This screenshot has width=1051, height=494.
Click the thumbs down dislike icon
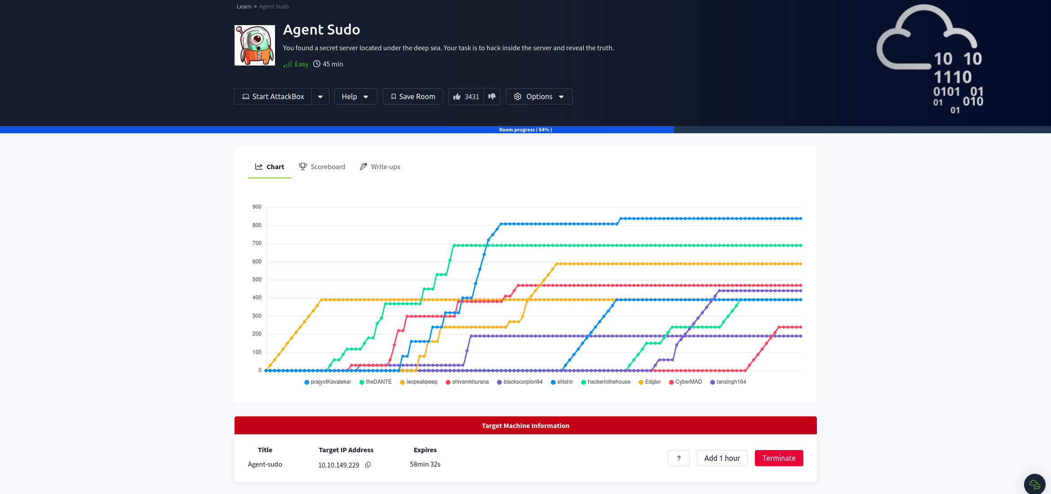pyautogui.click(x=492, y=96)
